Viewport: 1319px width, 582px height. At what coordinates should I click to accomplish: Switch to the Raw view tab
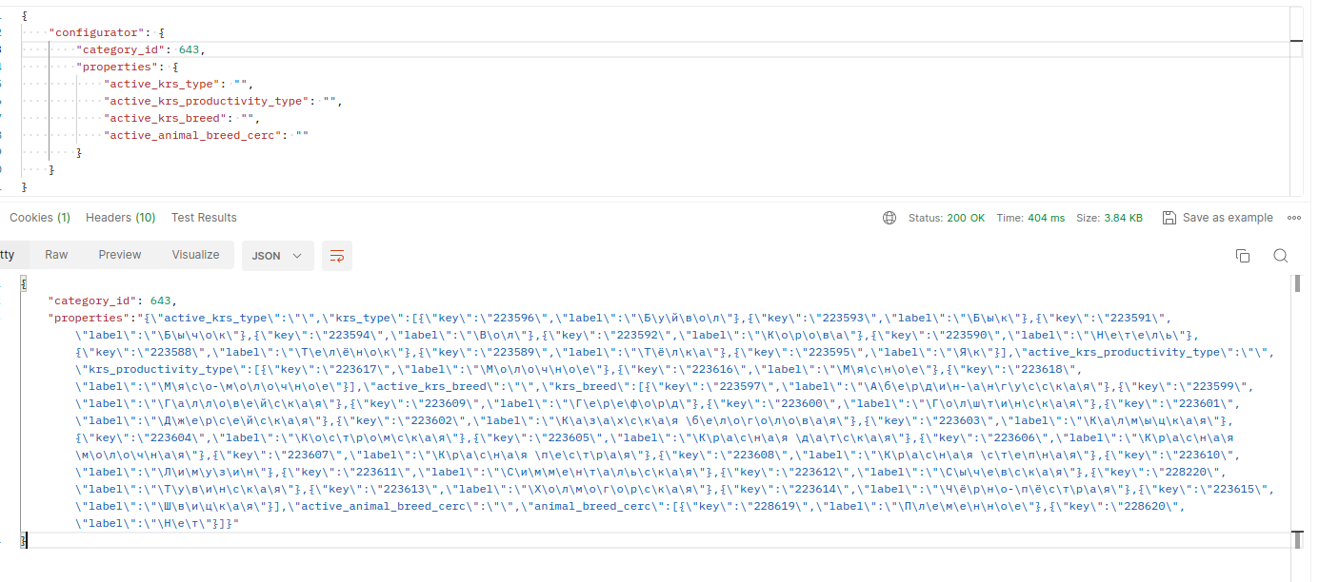pyautogui.click(x=56, y=255)
